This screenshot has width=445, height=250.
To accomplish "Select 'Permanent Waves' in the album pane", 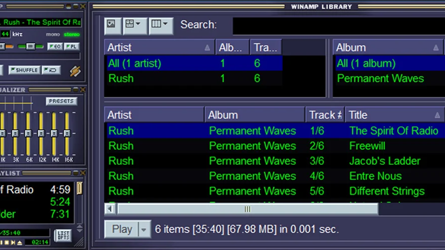I will (389, 78).
